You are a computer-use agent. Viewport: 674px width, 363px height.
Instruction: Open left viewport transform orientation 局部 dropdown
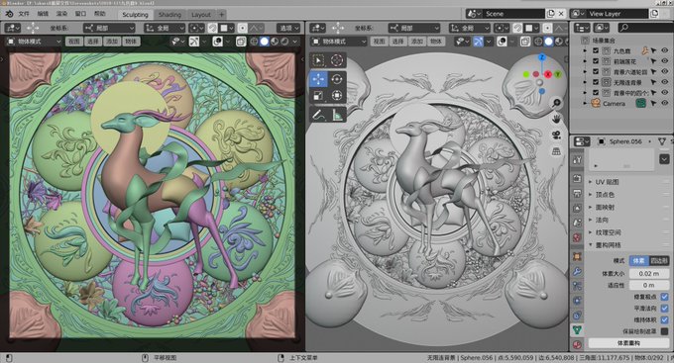(110, 29)
